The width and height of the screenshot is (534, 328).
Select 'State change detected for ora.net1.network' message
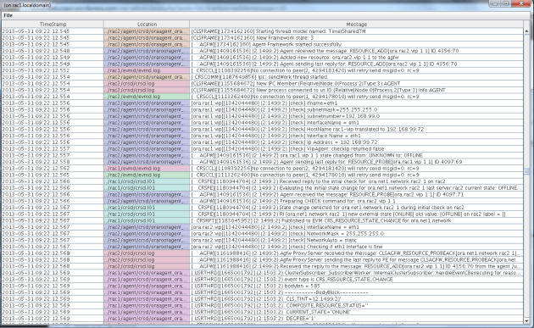tap(356, 208)
